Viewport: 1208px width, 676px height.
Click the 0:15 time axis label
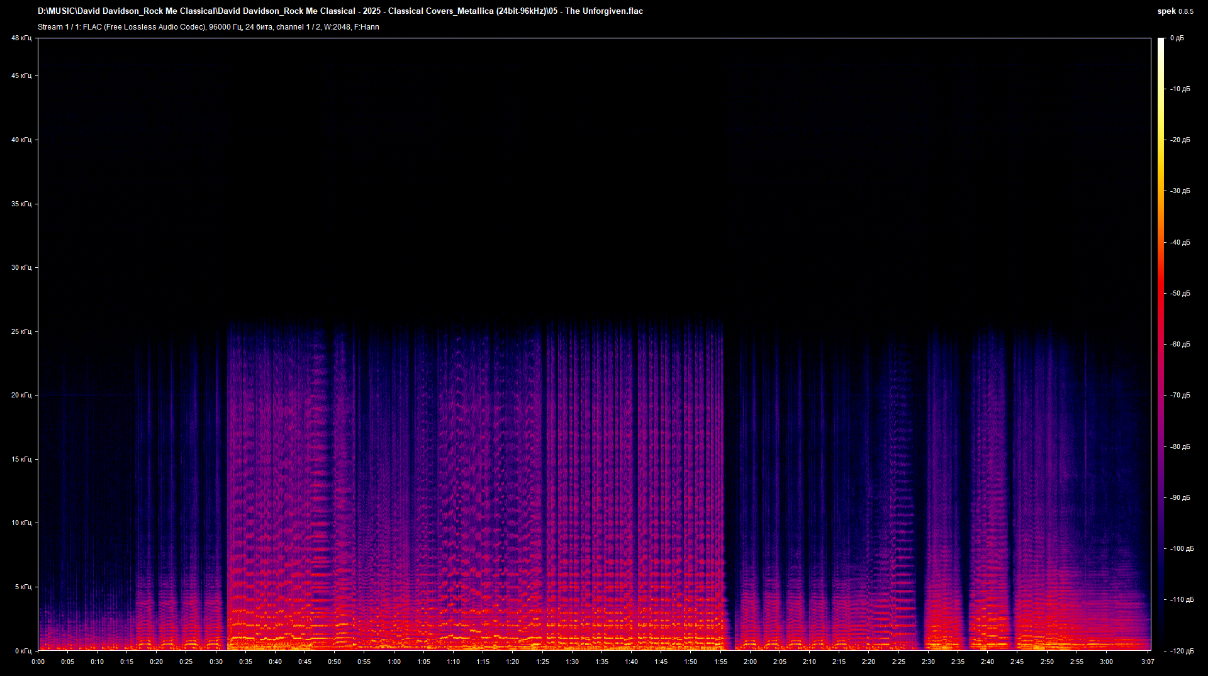pos(127,662)
